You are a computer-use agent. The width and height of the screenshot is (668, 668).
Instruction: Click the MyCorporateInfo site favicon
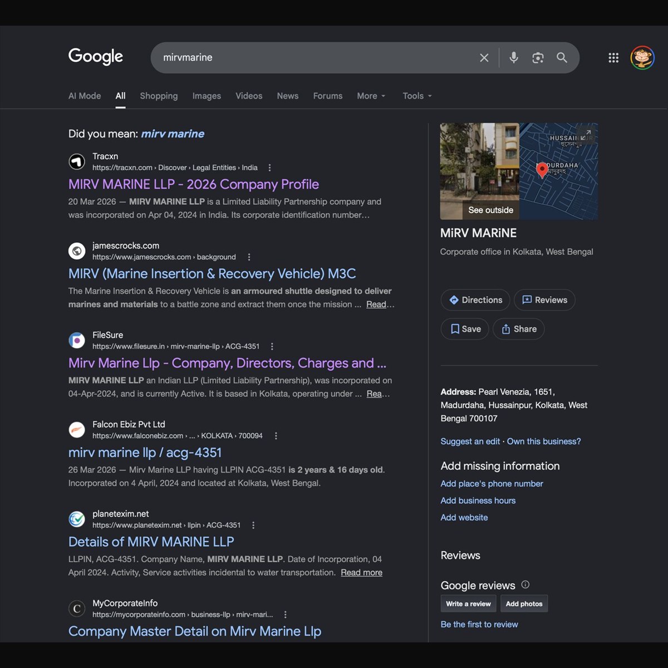click(77, 608)
